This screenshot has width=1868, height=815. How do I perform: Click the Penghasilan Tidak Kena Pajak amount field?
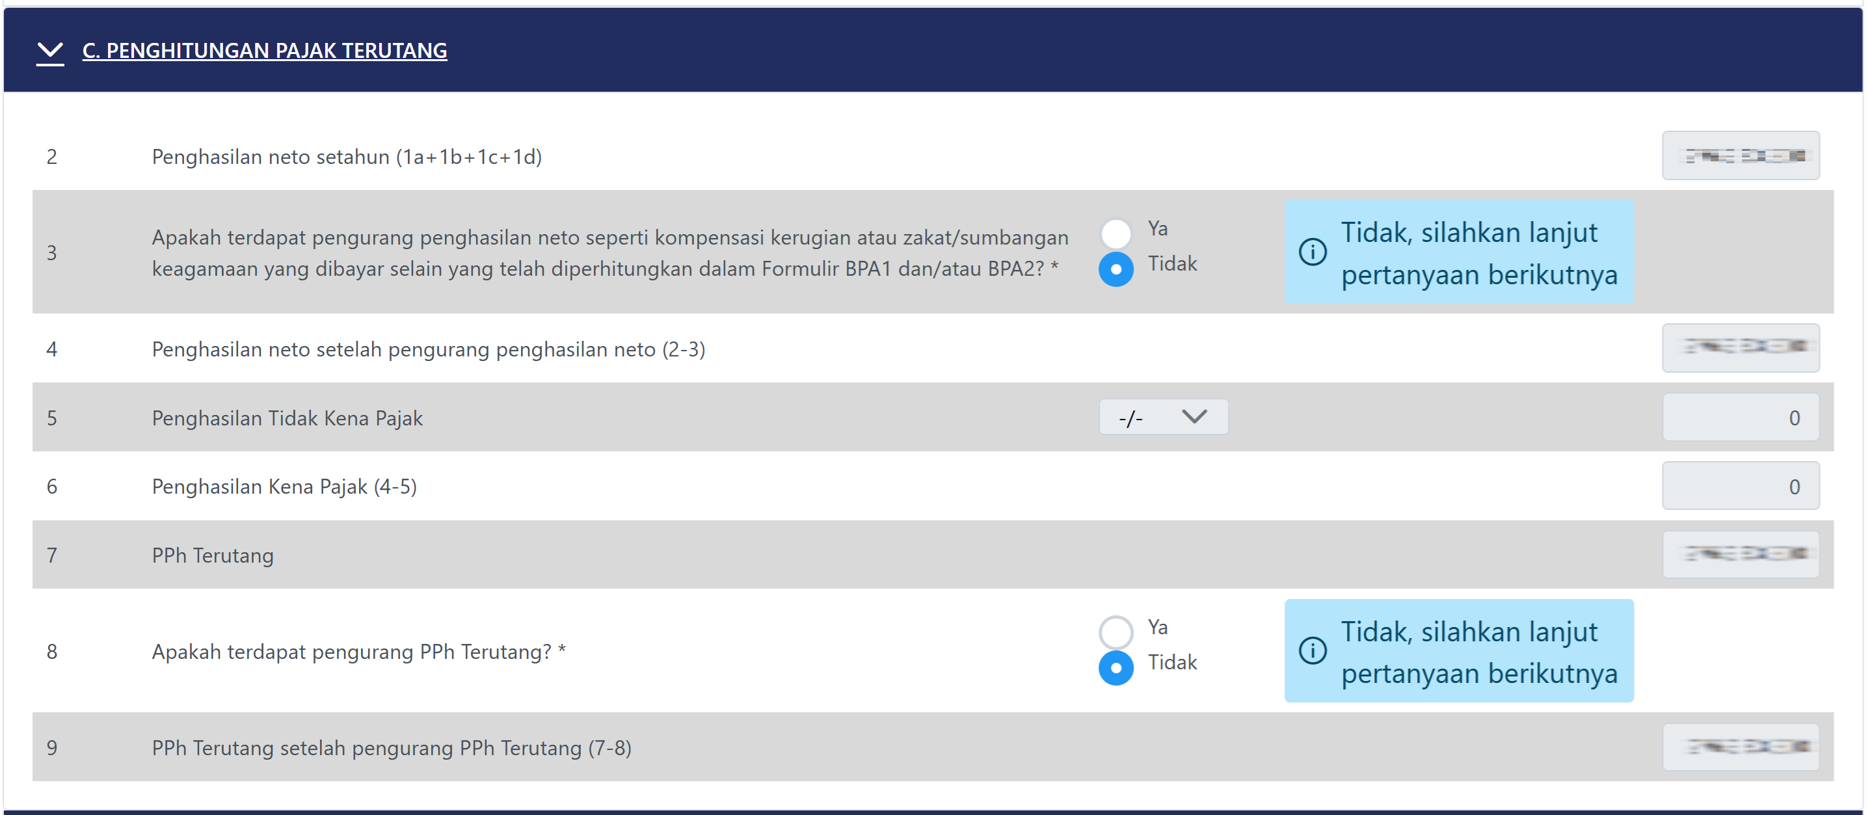click(x=1740, y=417)
